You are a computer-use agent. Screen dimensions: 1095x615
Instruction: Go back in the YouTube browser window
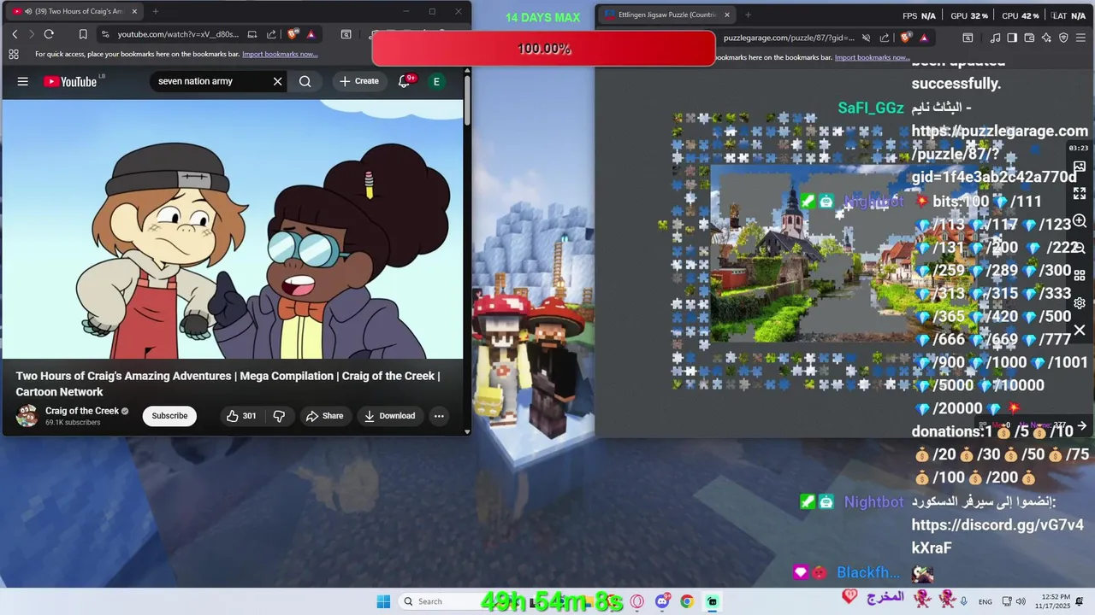pyautogui.click(x=15, y=34)
